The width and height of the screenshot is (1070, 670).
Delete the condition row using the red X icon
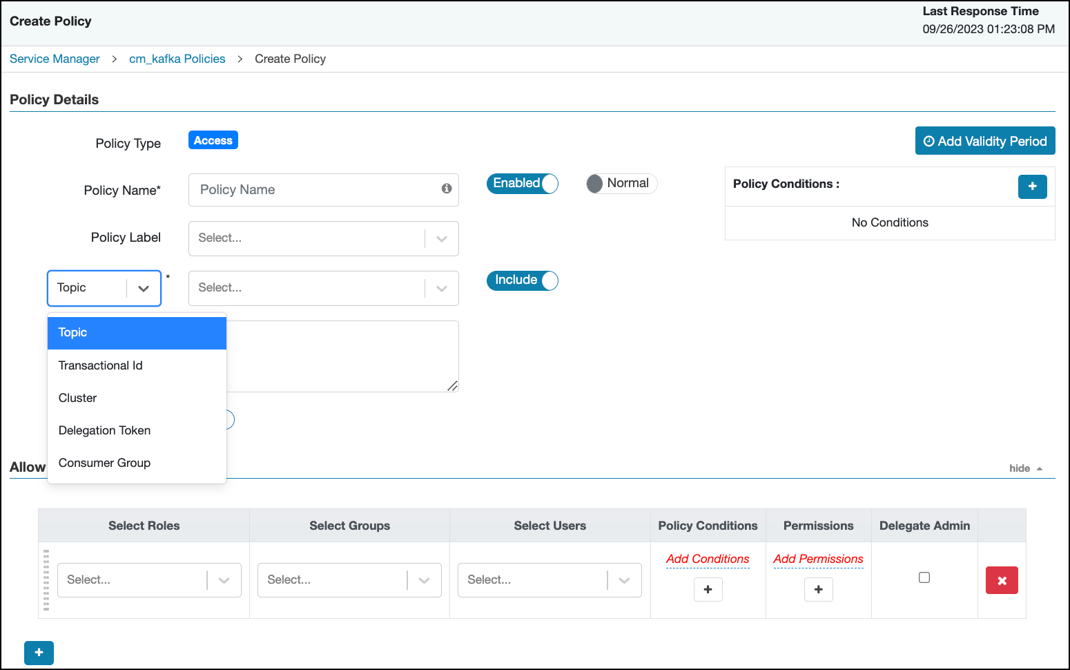1002,580
